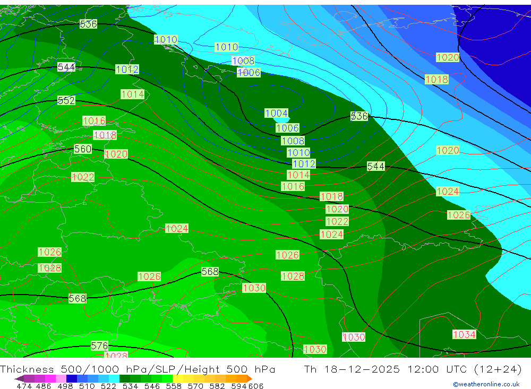The height and width of the screenshot is (389, 531).
Task: Click the white-background 1030 isobar label
Action: pos(354,337)
